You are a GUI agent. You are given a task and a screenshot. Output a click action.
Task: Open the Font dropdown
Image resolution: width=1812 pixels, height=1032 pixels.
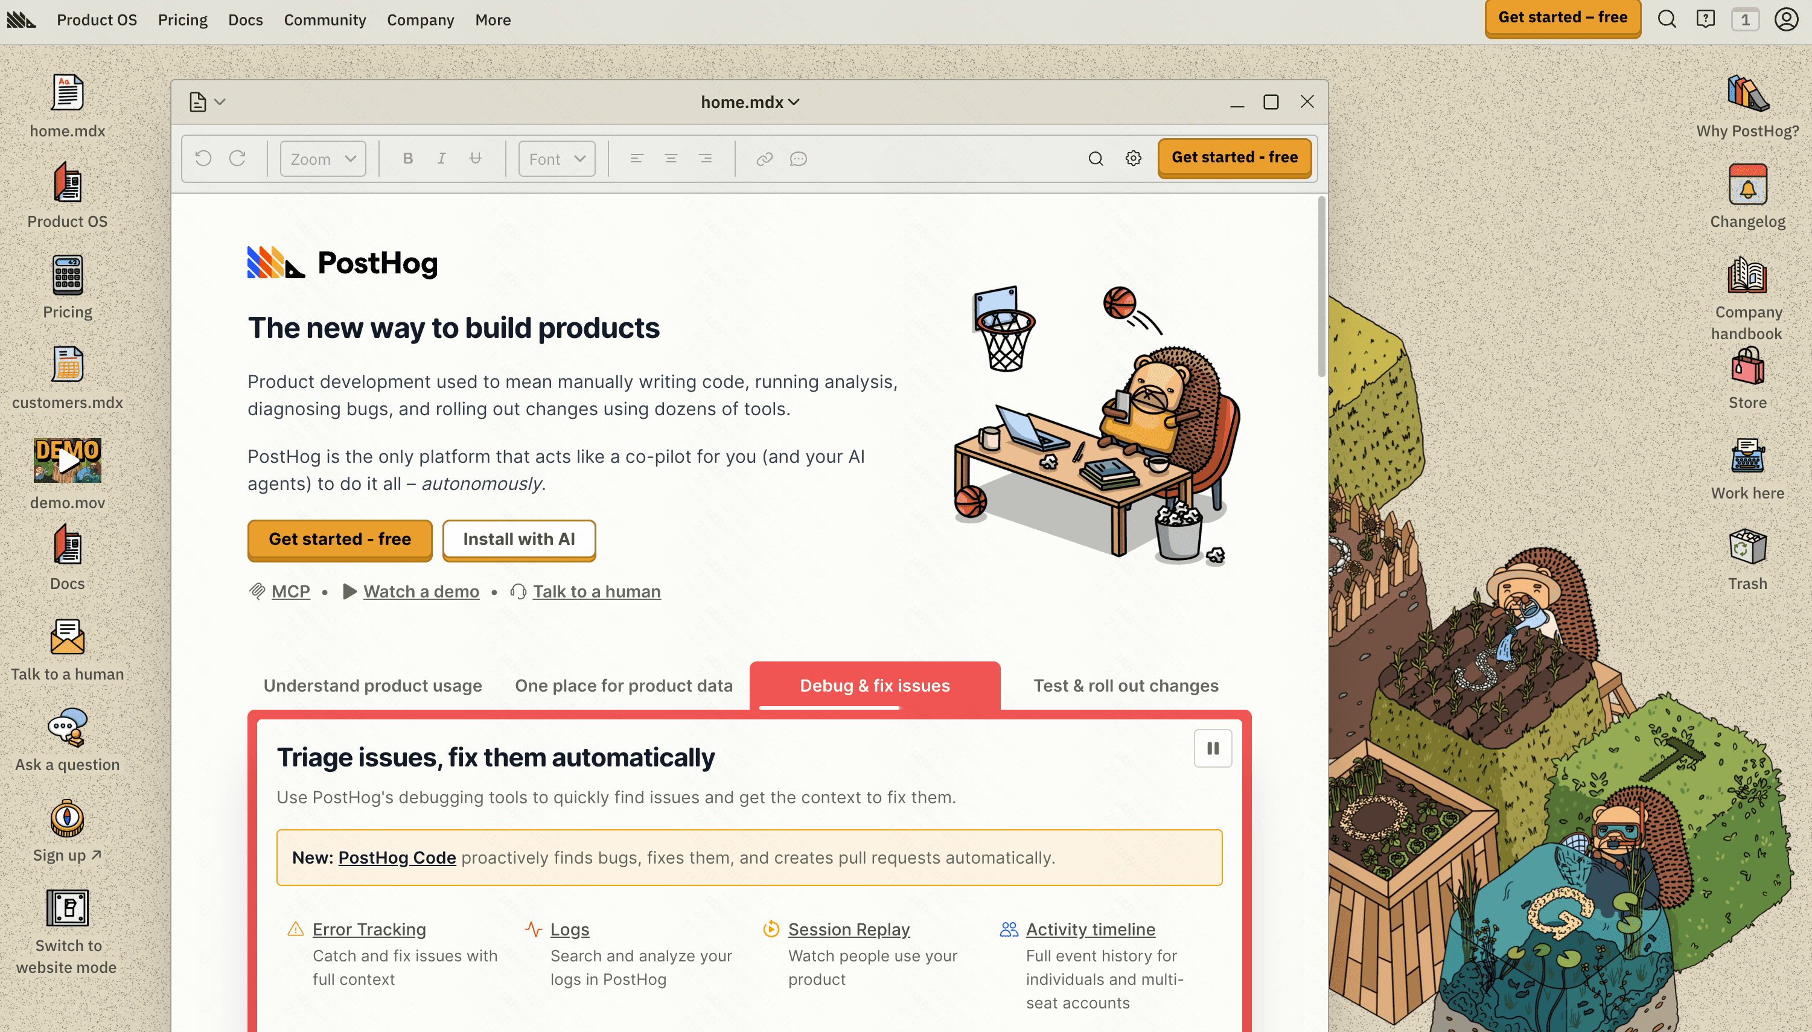[x=557, y=159]
